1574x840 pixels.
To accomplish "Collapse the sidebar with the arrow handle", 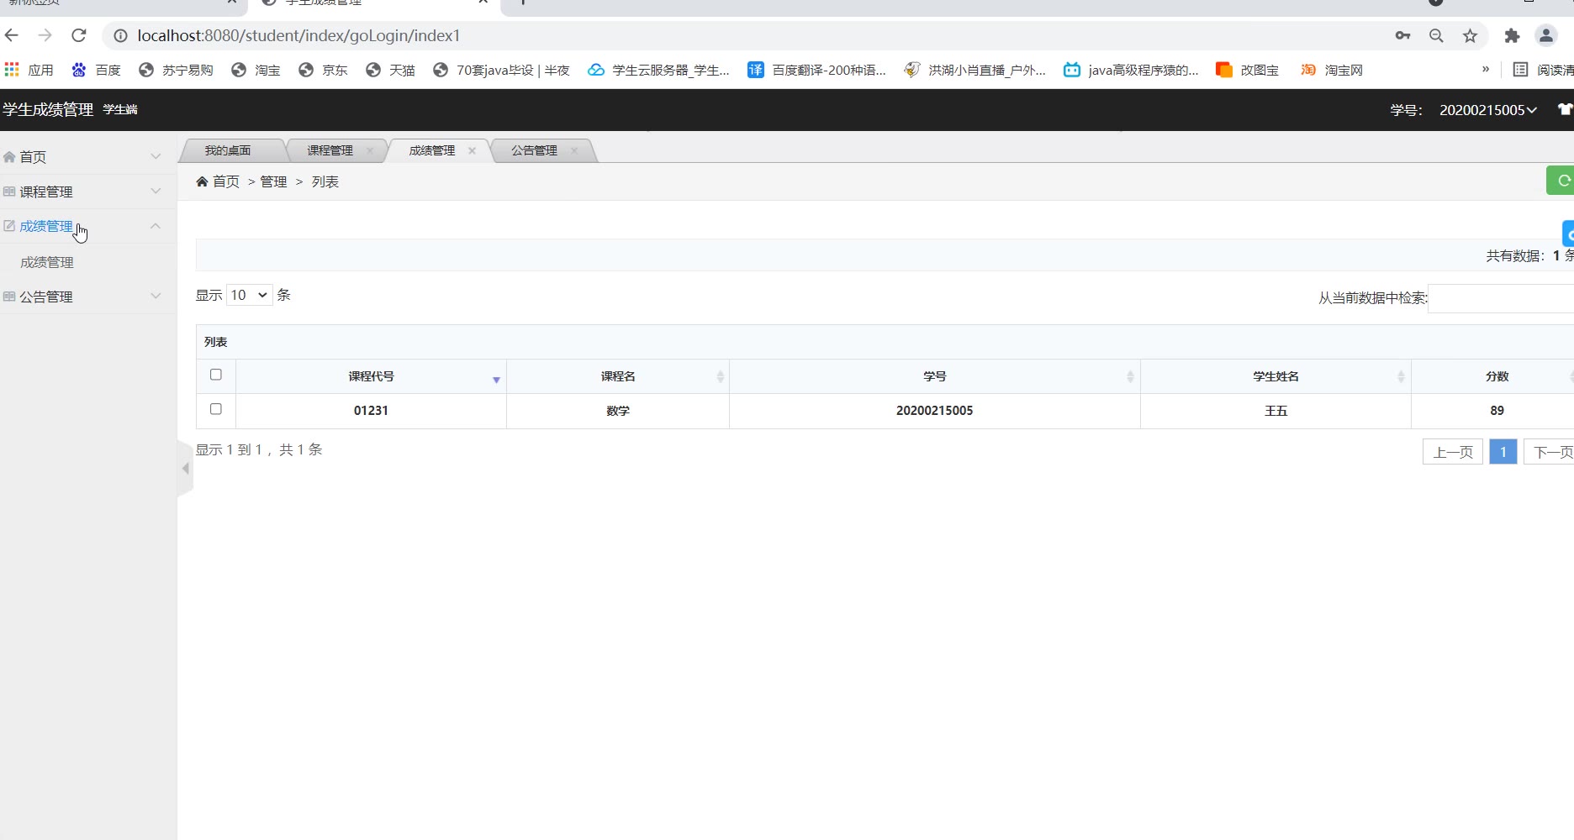I will [x=185, y=468].
